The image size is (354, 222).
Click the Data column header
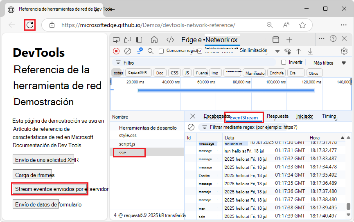point(265,138)
